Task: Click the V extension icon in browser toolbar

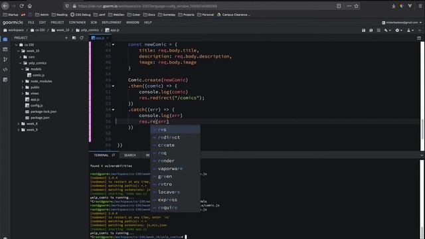Action: [410, 6]
